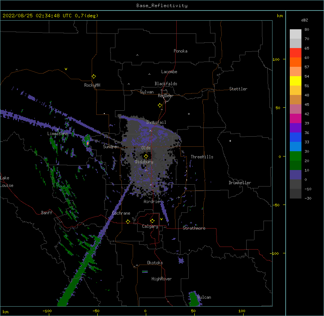Select the magenta 39-42 dBZ legend swatch

coord(295,119)
